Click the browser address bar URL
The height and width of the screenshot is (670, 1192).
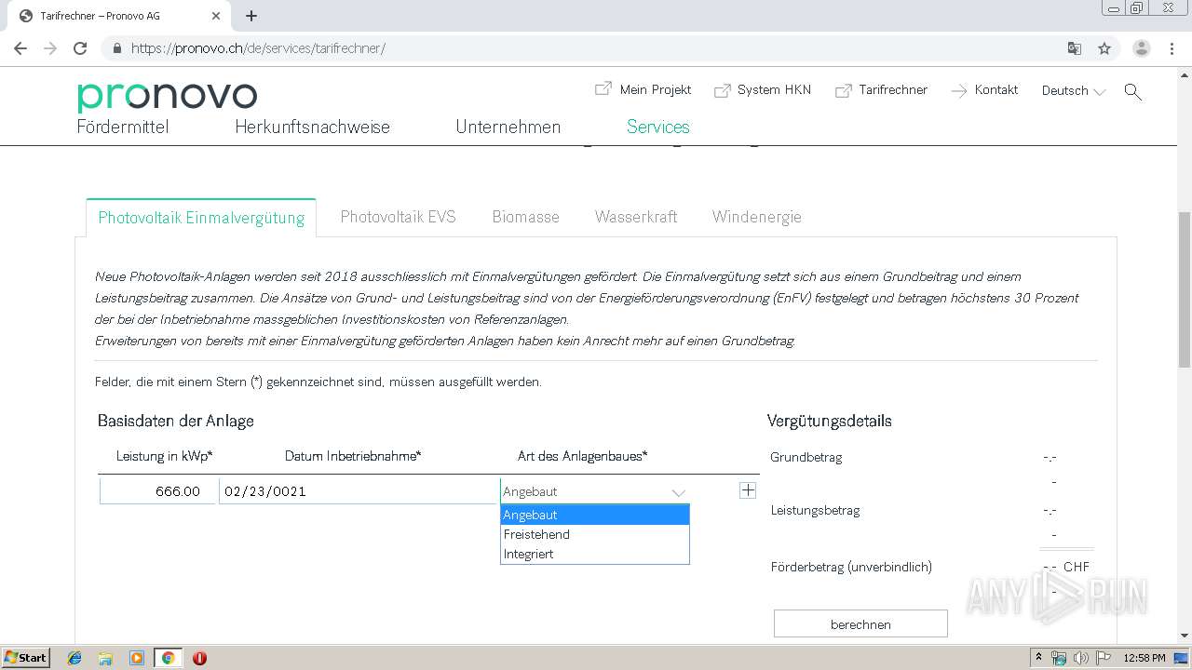pos(258,48)
